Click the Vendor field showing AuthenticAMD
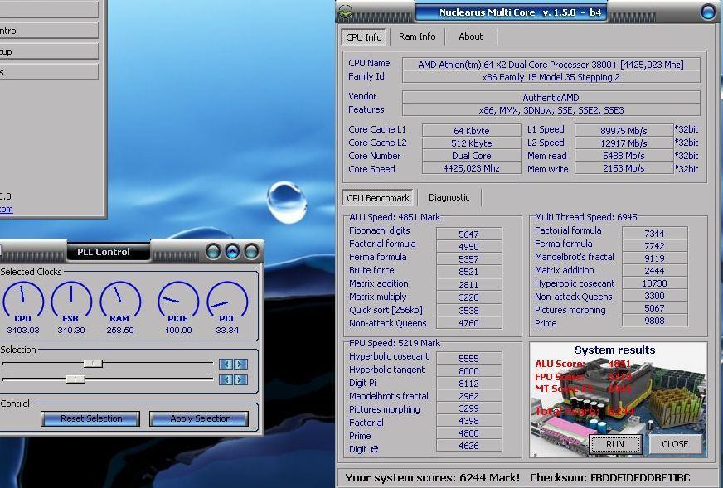 tap(551, 97)
